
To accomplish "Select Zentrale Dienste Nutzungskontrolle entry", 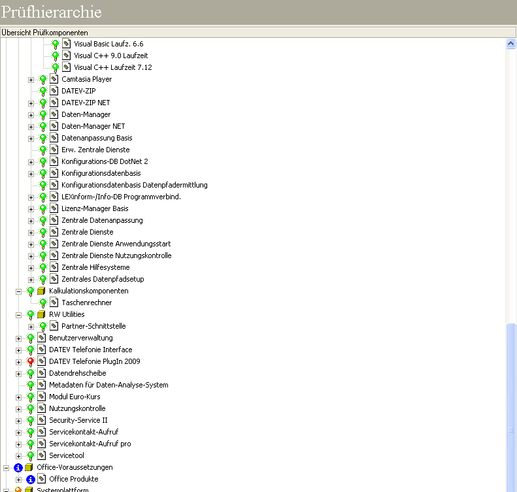I will pos(116,255).
